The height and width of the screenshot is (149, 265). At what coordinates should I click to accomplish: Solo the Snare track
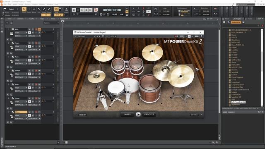pos(33,43)
